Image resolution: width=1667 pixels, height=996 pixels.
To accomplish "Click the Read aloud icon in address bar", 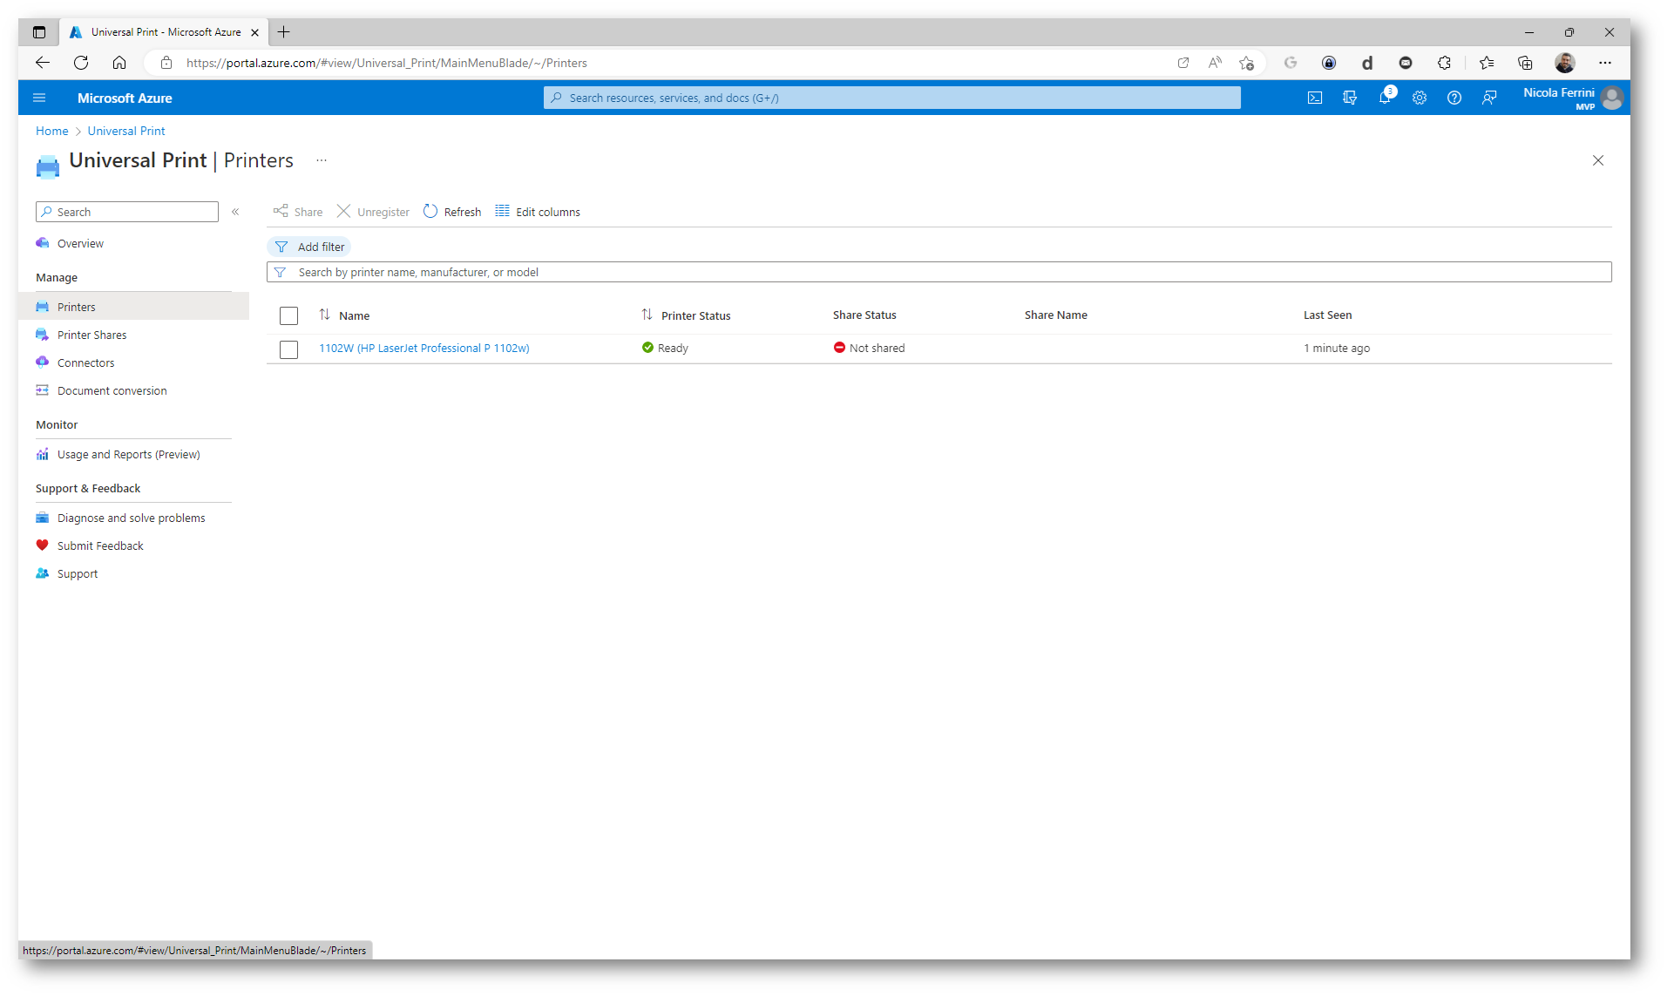I will pyautogui.click(x=1215, y=63).
